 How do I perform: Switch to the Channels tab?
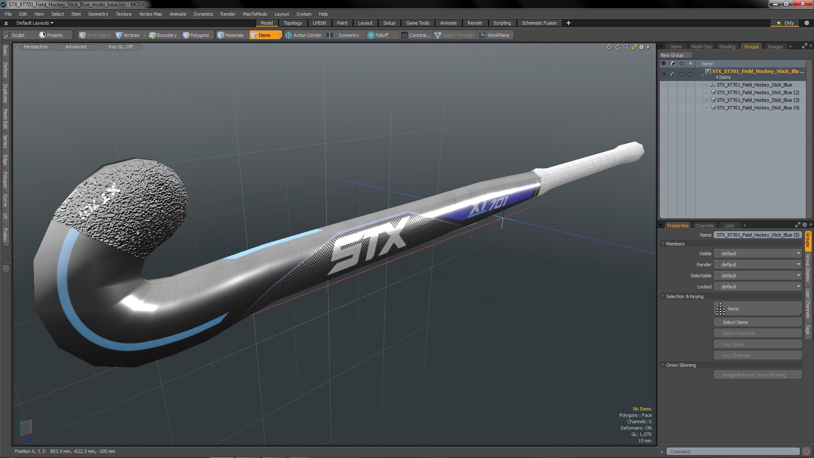705,226
